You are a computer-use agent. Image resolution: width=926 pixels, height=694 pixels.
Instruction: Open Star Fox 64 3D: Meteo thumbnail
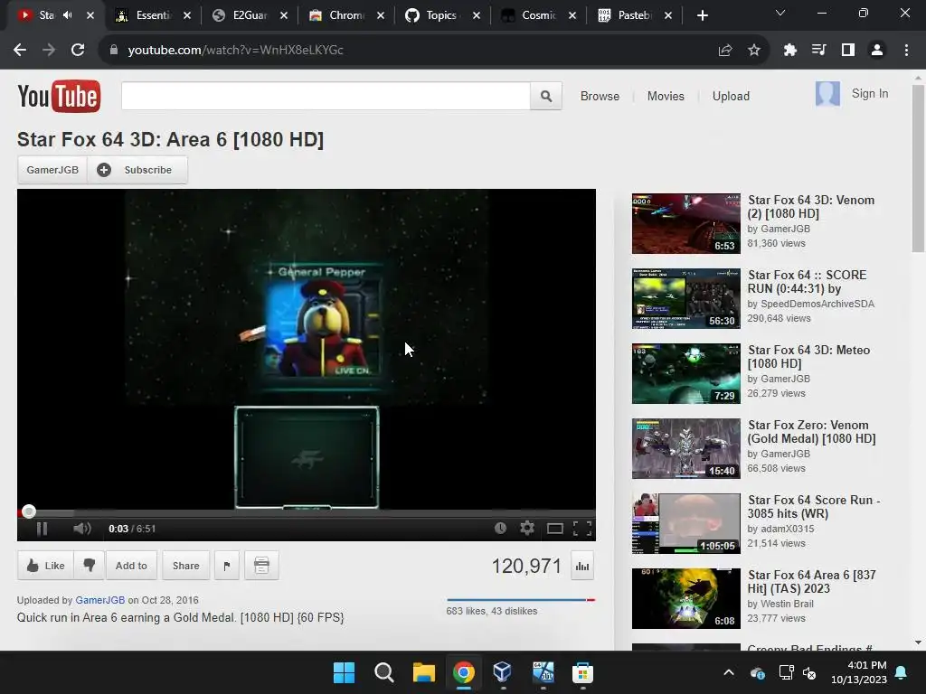(685, 373)
